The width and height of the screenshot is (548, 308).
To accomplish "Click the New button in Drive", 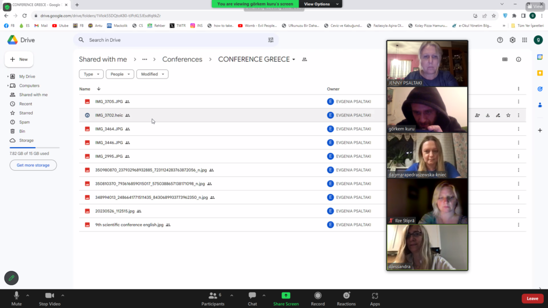I will click(19, 59).
